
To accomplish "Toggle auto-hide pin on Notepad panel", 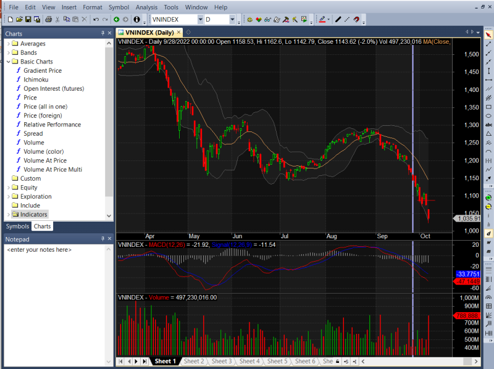I will coord(103,239).
